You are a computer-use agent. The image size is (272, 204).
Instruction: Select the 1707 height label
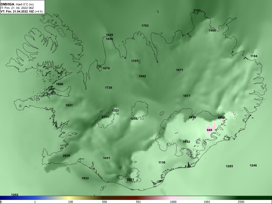(135, 61)
